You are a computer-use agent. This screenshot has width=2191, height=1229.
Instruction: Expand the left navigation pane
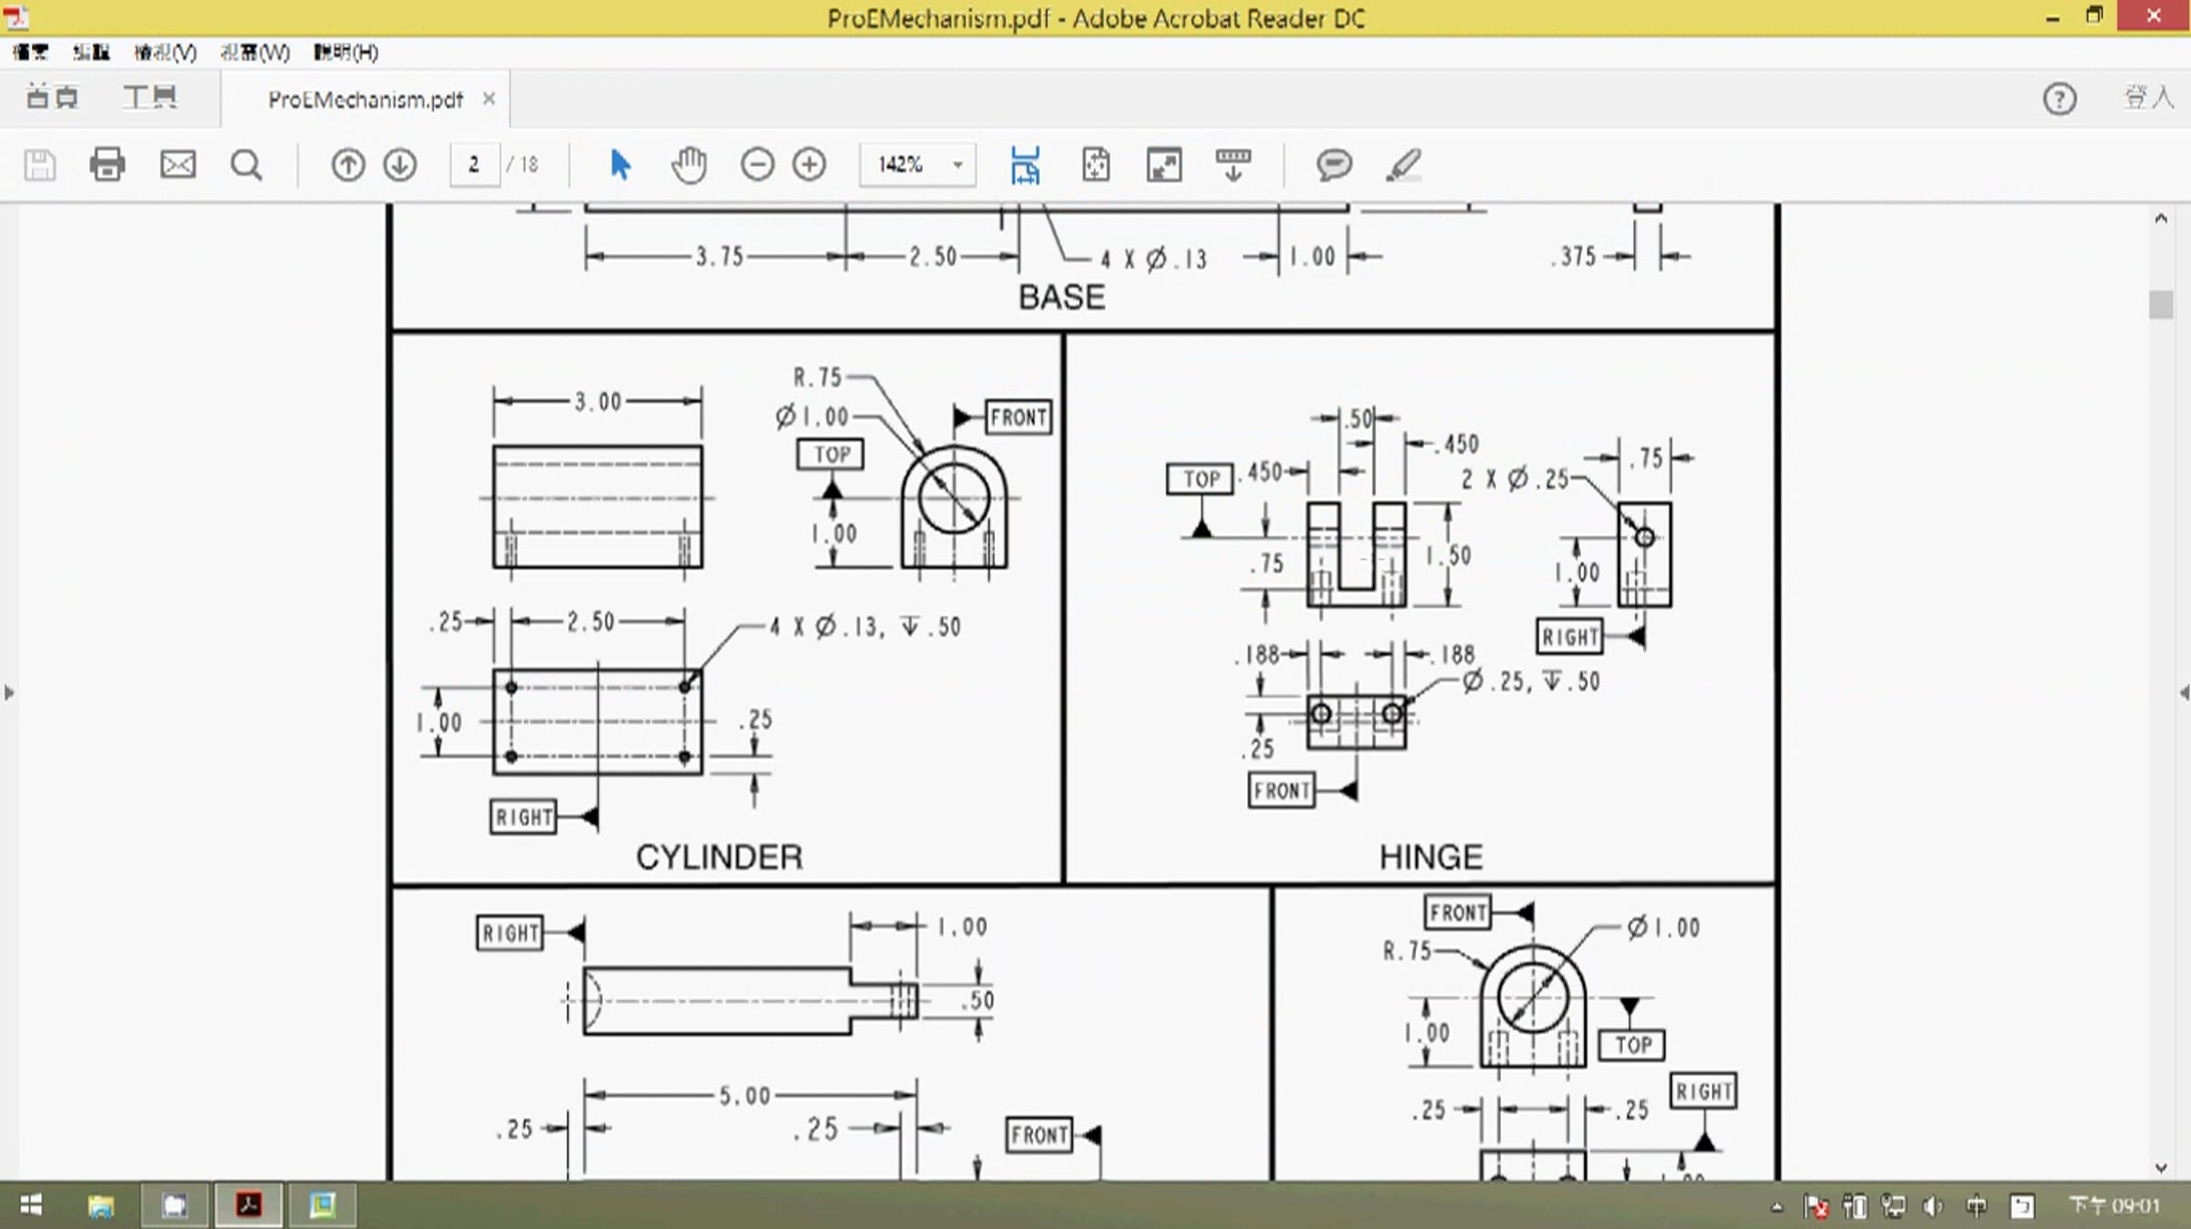click(9, 693)
